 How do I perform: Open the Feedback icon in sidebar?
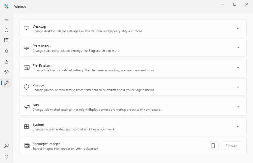(6, 146)
